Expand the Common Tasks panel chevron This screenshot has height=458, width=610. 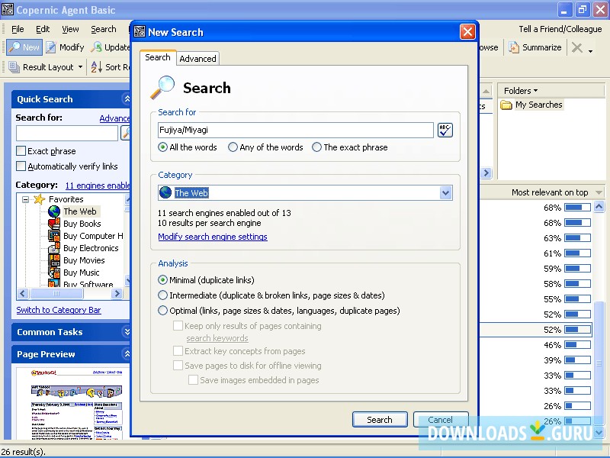tap(127, 332)
